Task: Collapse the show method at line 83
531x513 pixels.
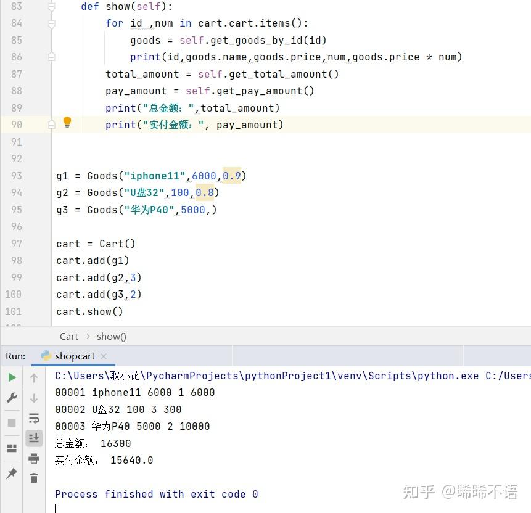Action: pyautogui.click(x=52, y=6)
